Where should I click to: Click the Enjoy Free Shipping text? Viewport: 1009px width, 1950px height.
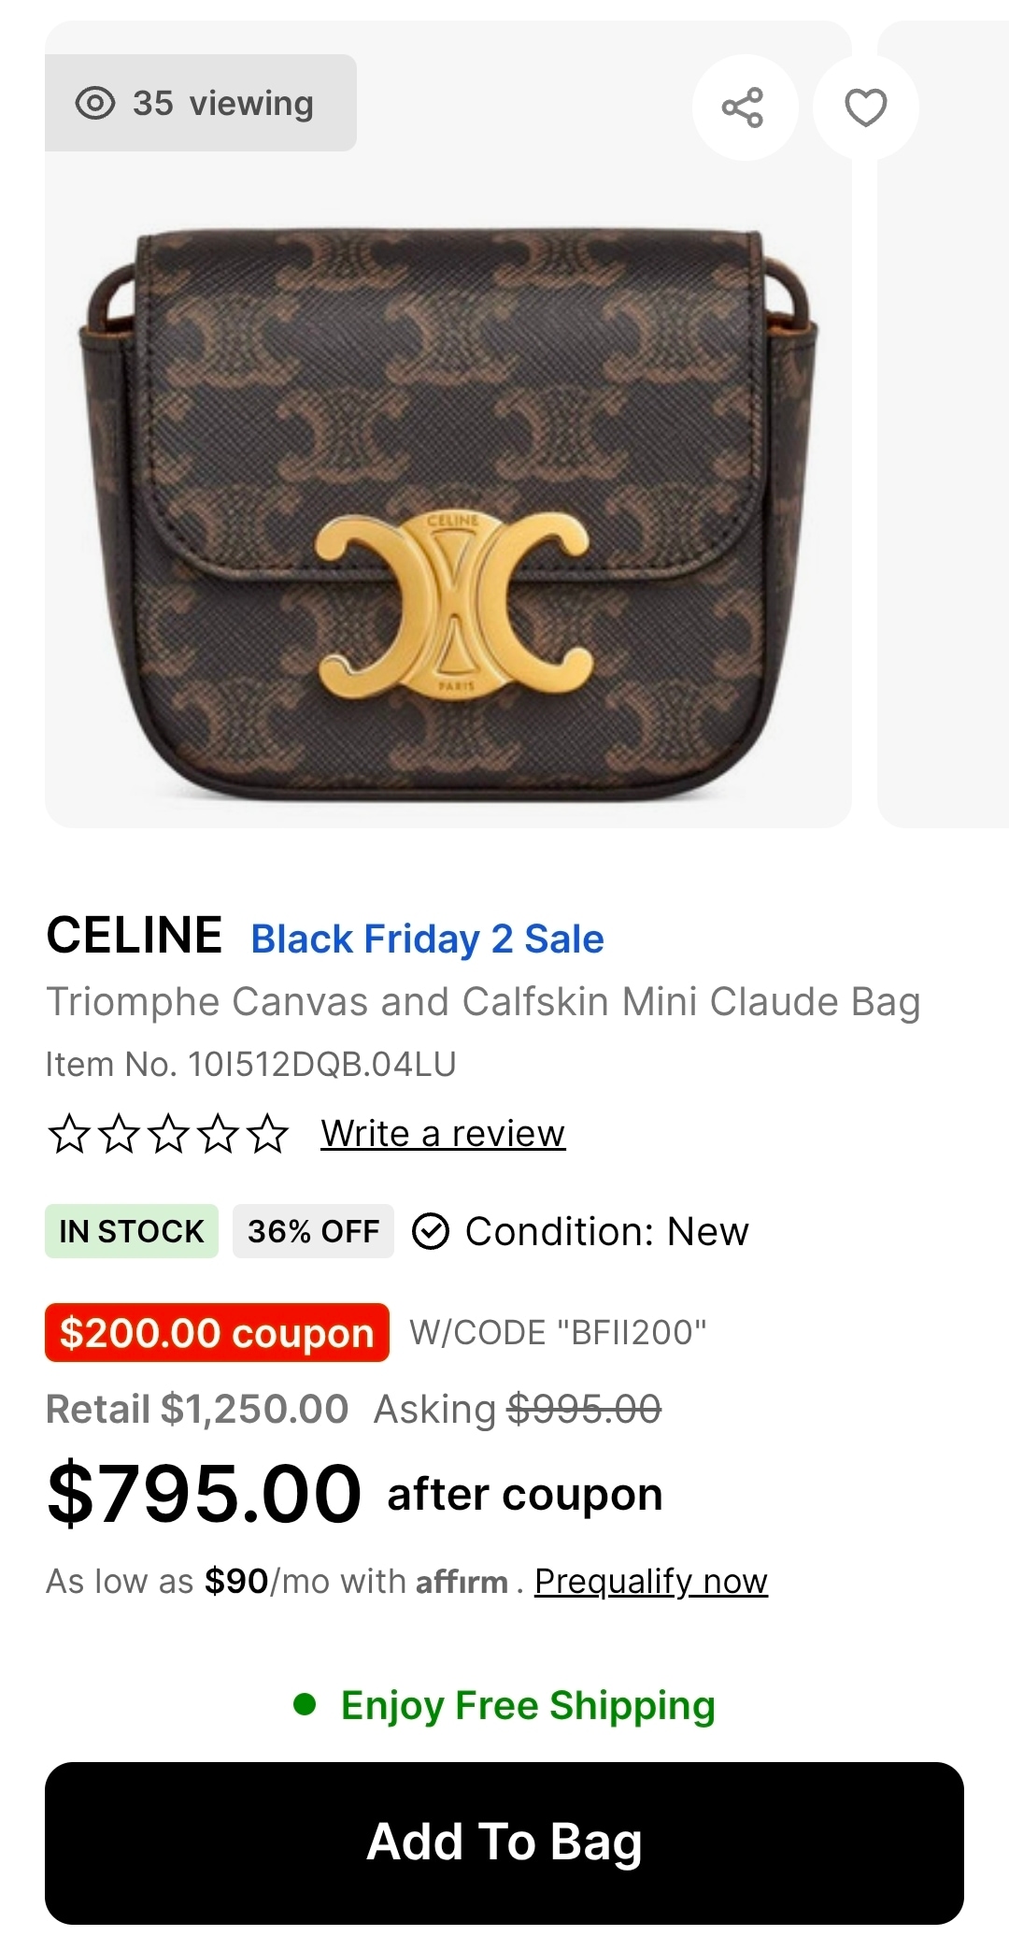527,1706
